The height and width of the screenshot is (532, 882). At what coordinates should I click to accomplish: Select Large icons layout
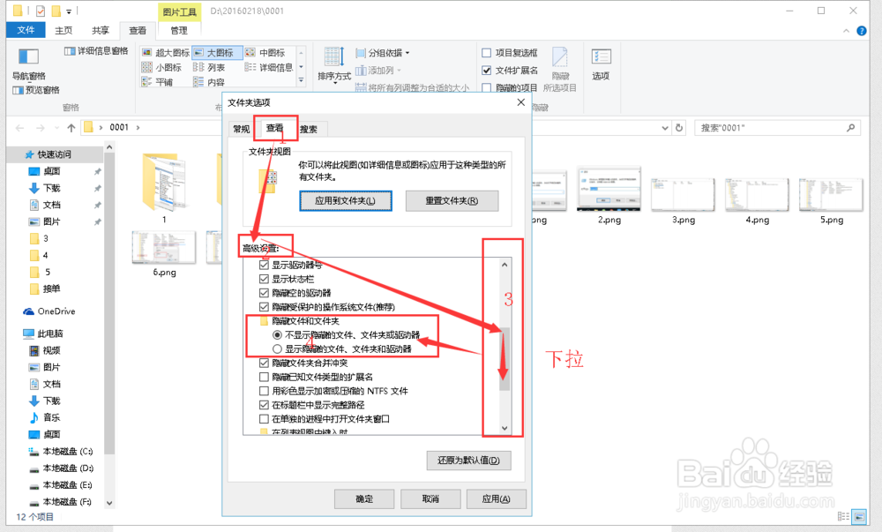[217, 53]
